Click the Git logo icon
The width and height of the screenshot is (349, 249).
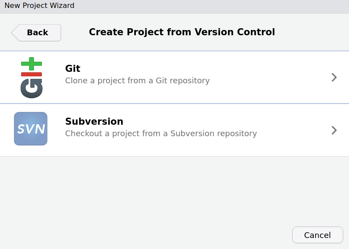click(31, 78)
